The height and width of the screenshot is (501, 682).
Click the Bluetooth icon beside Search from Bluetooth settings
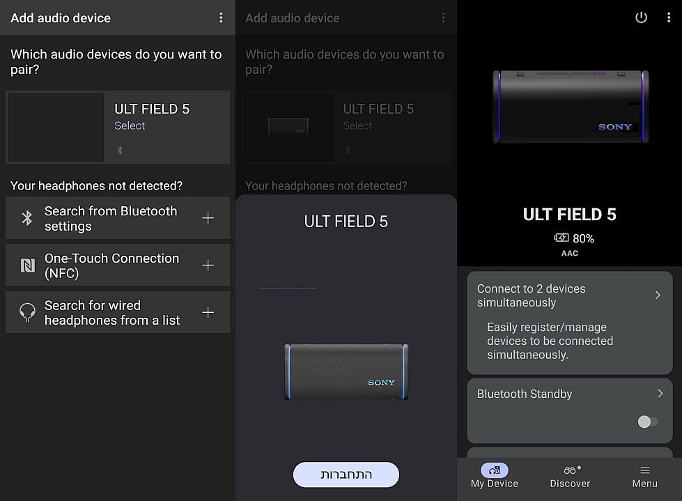(x=27, y=218)
